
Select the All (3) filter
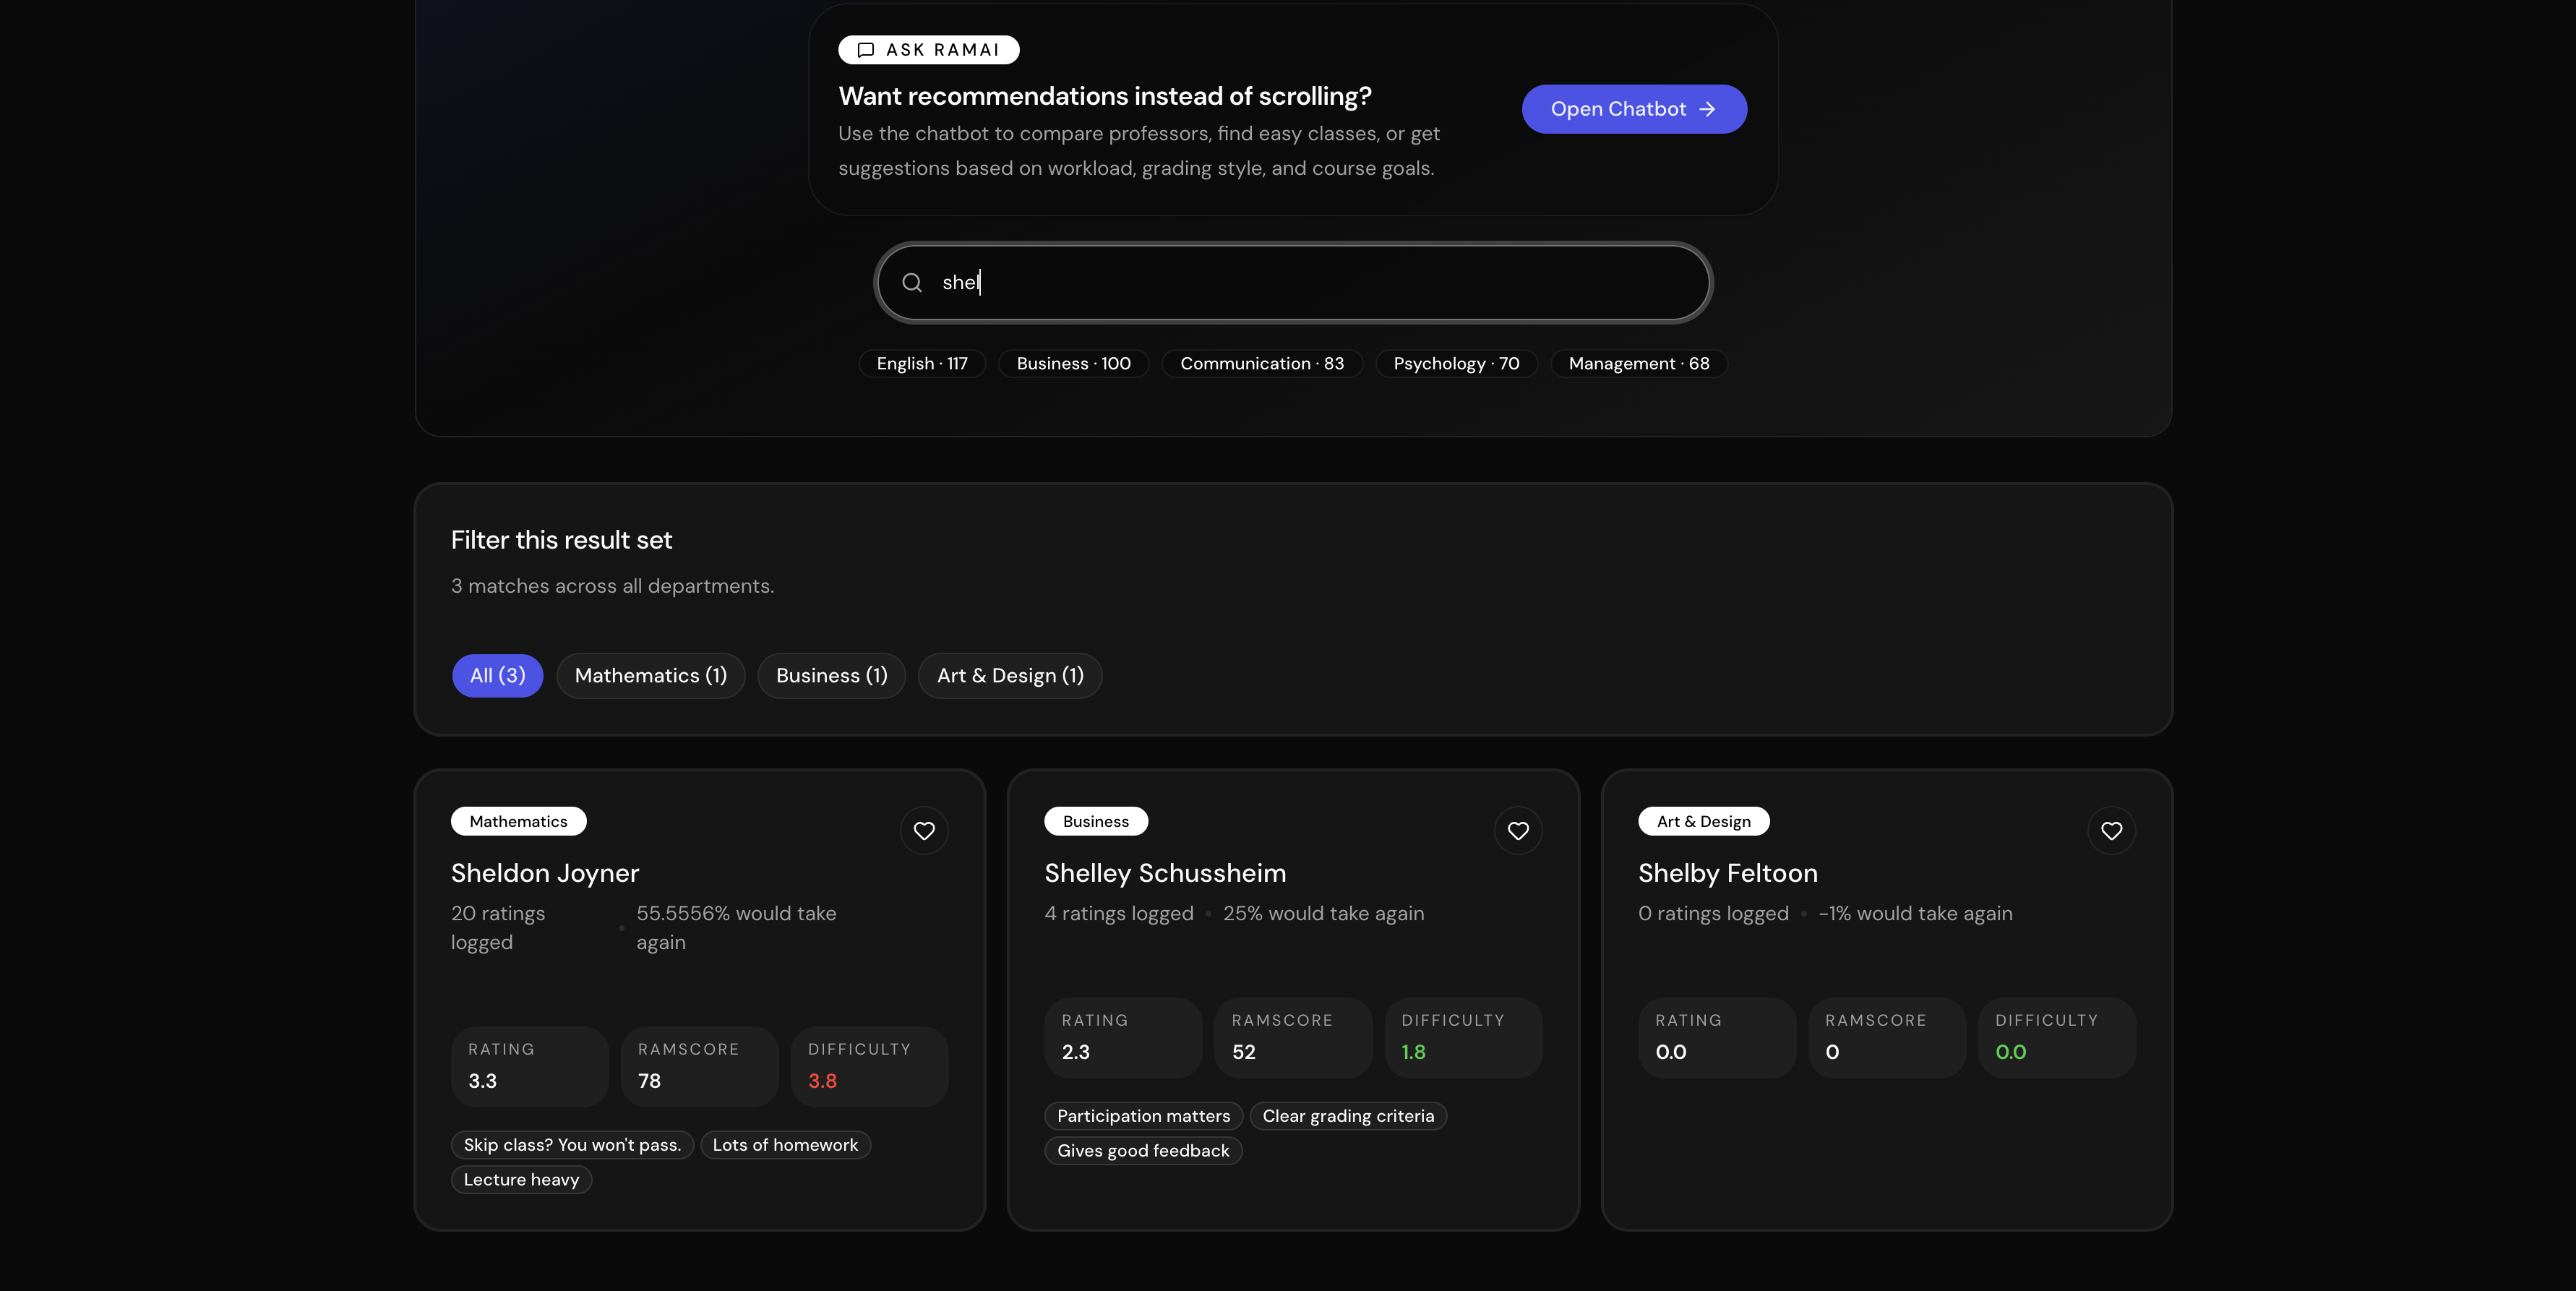[497, 676]
